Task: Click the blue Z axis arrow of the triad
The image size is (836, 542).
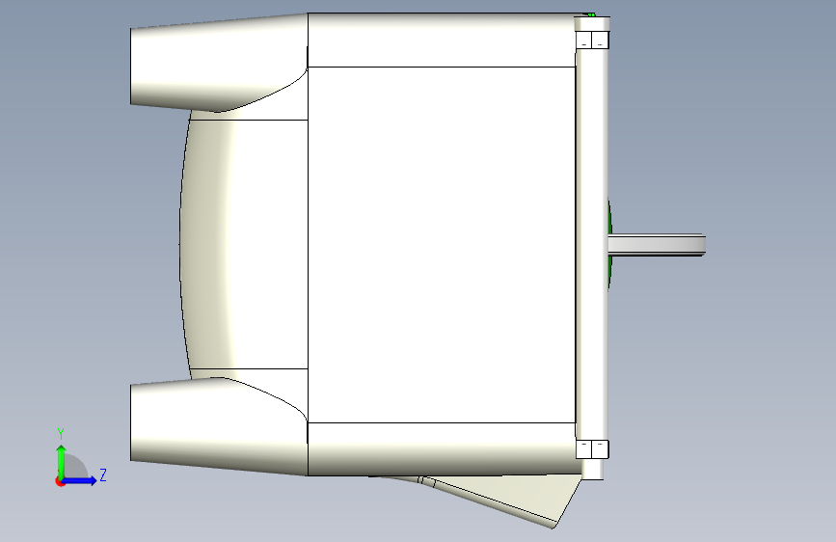Action: [80, 480]
